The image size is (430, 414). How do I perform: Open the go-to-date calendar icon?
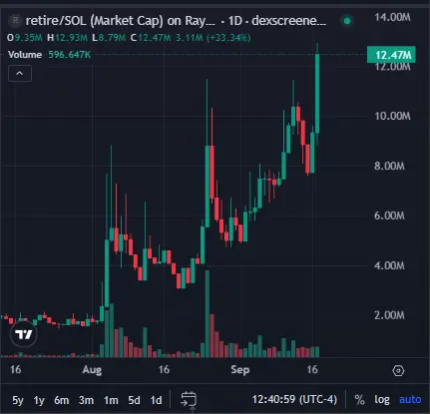click(x=189, y=399)
